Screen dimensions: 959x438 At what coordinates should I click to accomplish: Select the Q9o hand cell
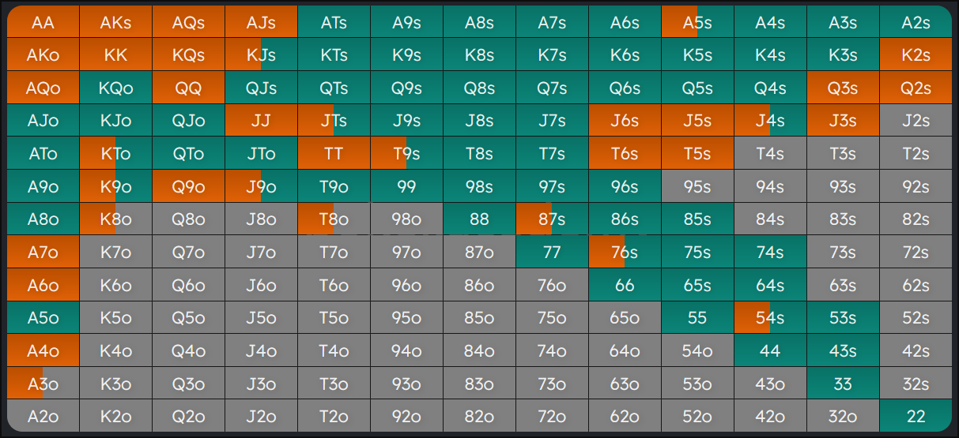pyautogui.click(x=188, y=186)
